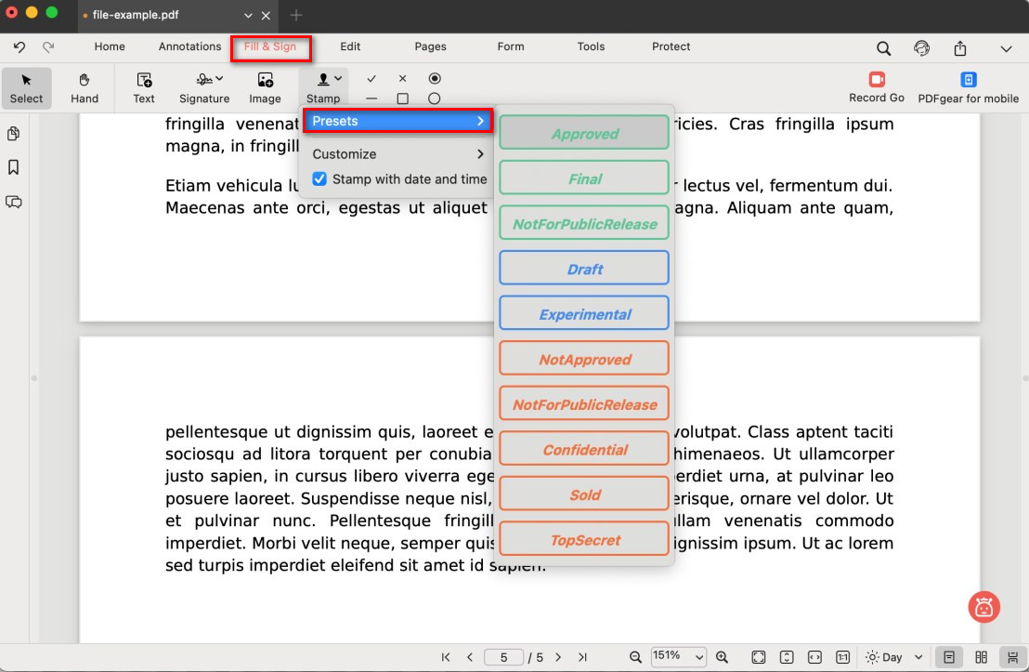The height and width of the screenshot is (672, 1029).
Task: Open the bookmarks sidebar panel
Action: click(14, 167)
